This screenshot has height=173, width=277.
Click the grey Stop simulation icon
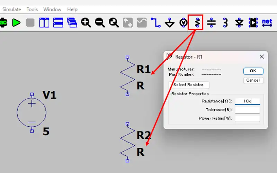click(x=30, y=23)
